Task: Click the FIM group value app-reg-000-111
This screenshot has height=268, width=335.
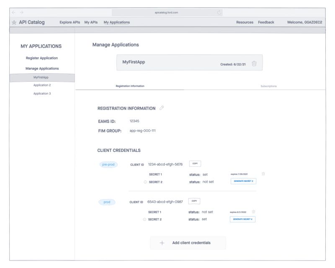Action: coord(142,131)
